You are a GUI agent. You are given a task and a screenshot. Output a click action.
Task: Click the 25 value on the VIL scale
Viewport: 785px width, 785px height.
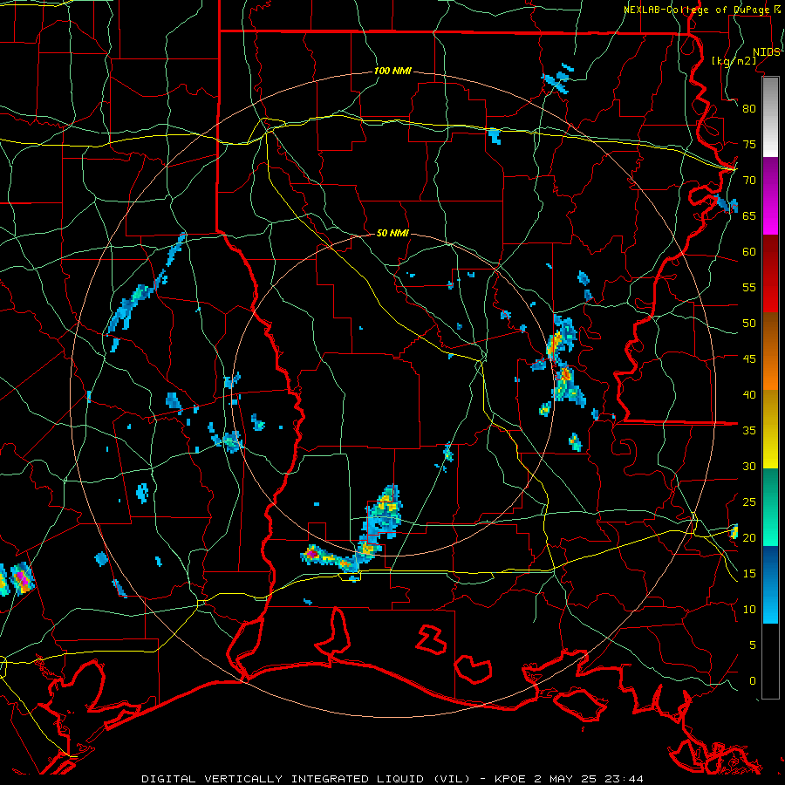pos(749,502)
